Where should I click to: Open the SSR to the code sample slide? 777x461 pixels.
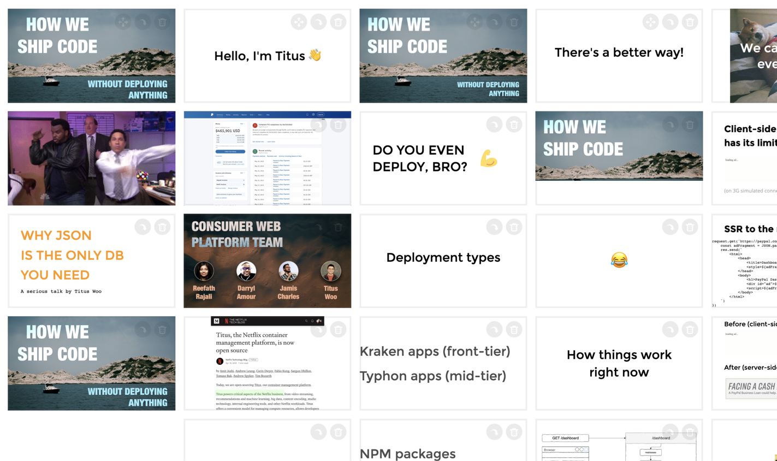745,261
